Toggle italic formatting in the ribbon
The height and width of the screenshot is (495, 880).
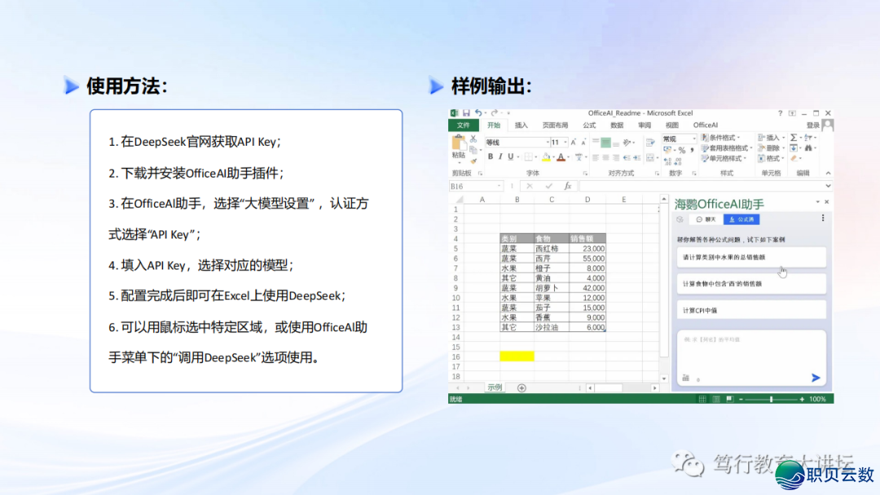click(500, 156)
